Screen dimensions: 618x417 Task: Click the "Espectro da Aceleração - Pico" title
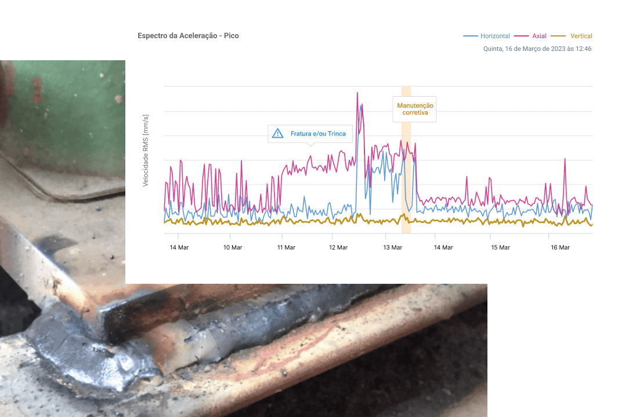(x=188, y=36)
